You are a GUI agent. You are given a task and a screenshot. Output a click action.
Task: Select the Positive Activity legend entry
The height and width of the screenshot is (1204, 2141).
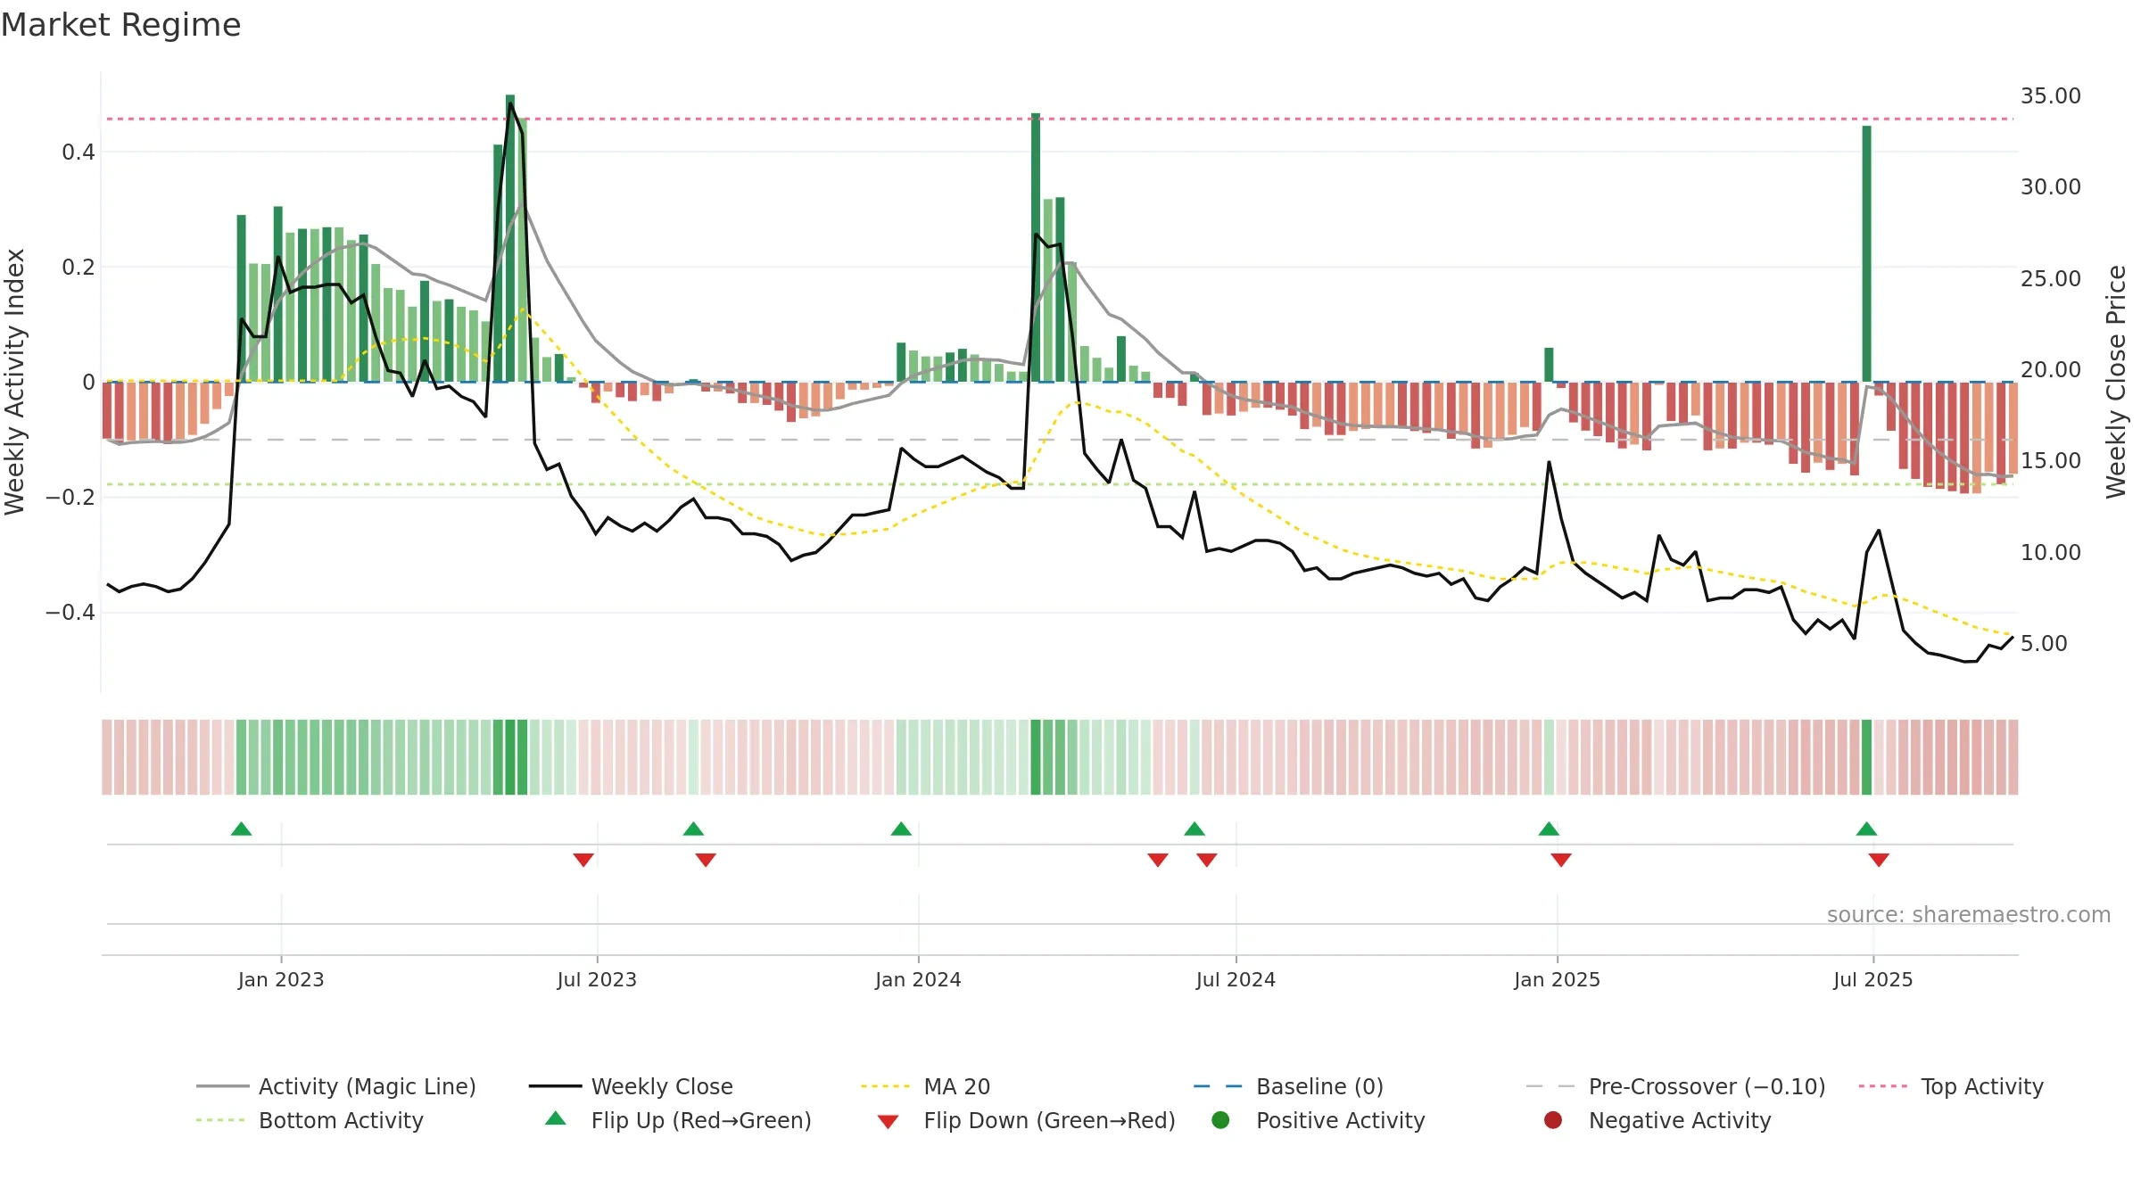(x=1318, y=1120)
